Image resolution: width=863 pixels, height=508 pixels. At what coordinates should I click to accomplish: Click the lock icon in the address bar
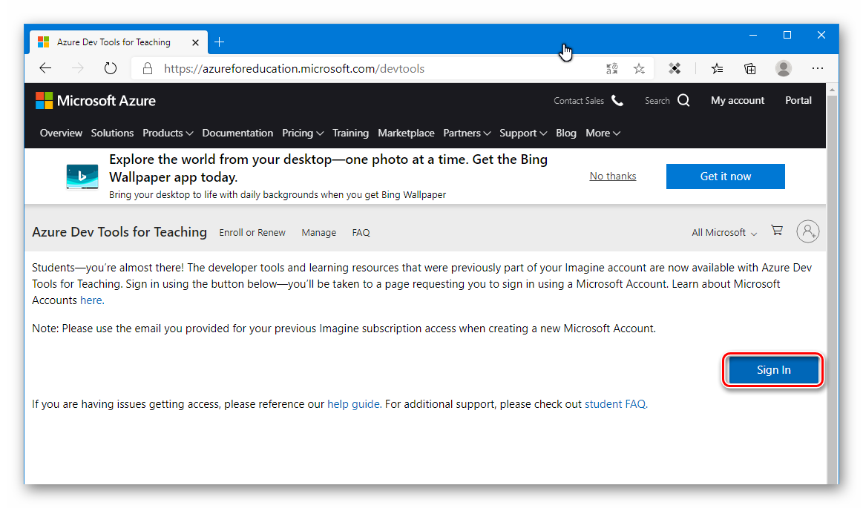coord(147,68)
